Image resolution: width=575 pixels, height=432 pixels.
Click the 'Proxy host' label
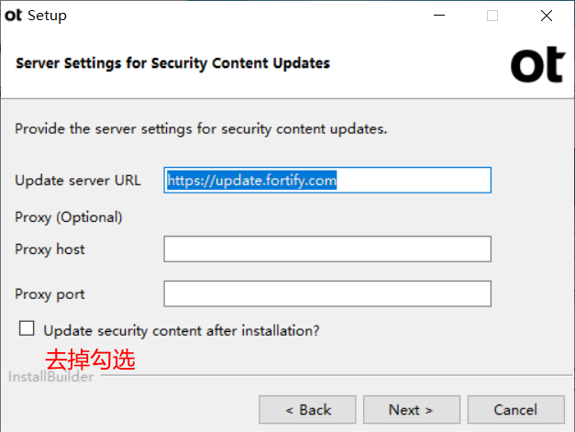pos(50,249)
